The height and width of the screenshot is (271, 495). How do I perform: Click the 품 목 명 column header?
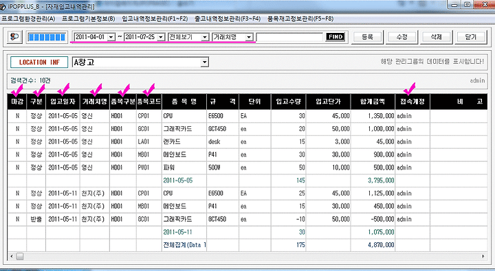(x=184, y=102)
